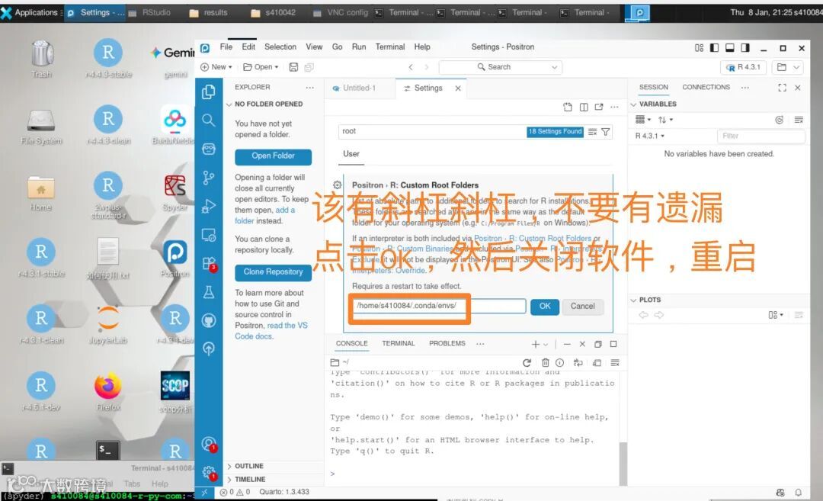Image resolution: width=823 pixels, height=501 pixels.
Task: Switch to the CONNECTIONS tab
Action: pos(706,87)
